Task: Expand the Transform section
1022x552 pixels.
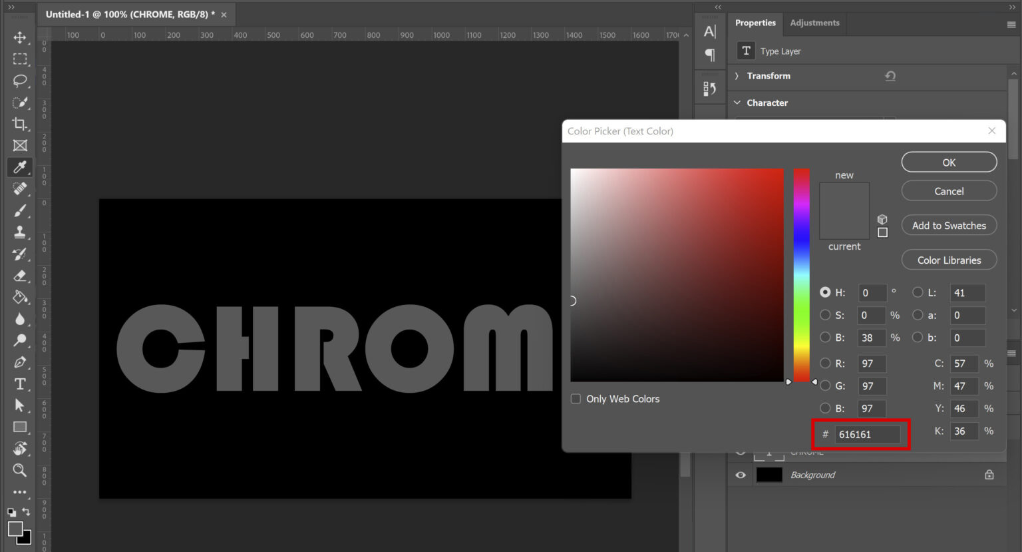Action: (x=737, y=76)
